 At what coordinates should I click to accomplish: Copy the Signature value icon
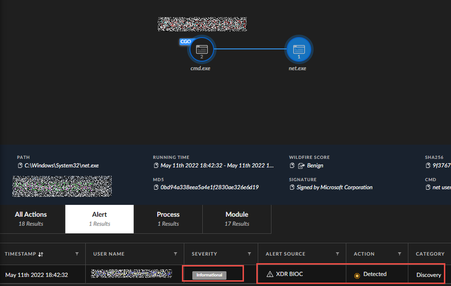(292, 187)
